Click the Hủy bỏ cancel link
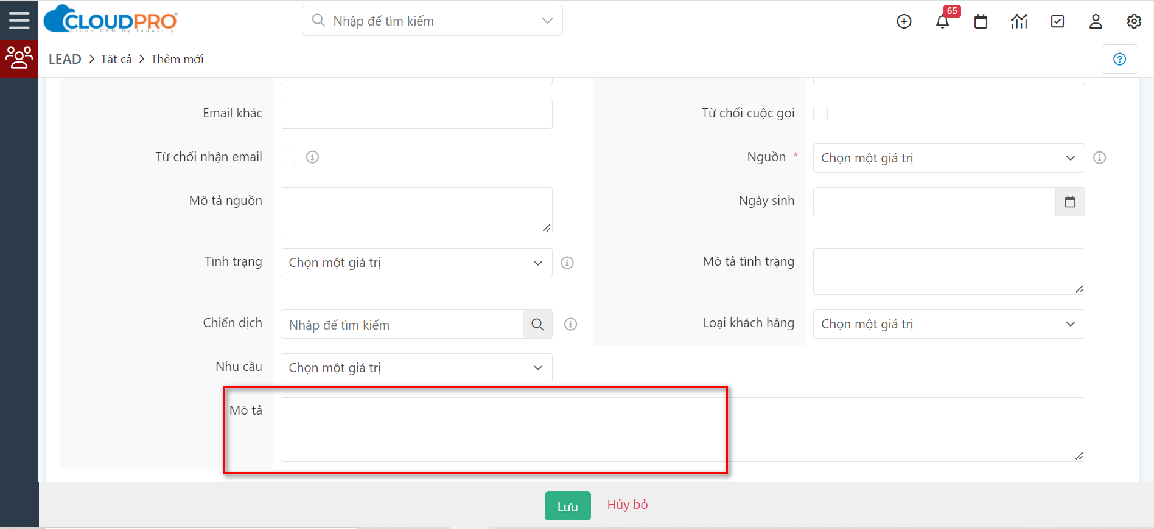 [x=628, y=505]
